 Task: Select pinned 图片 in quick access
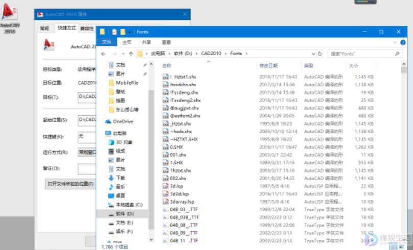tap(120, 74)
